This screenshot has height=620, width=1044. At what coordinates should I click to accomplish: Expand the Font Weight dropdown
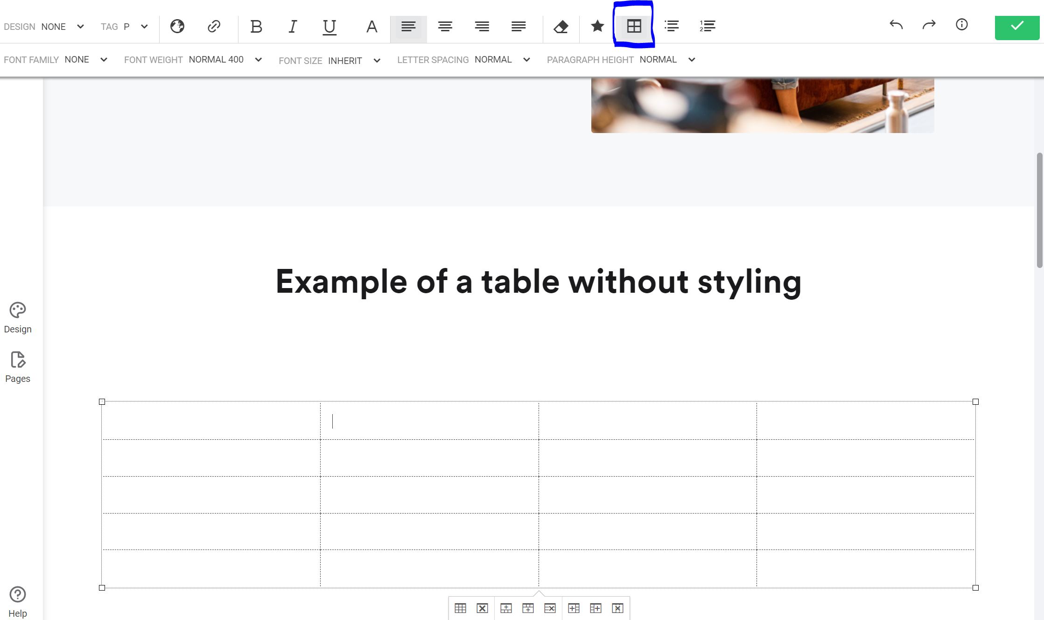coord(193,60)
